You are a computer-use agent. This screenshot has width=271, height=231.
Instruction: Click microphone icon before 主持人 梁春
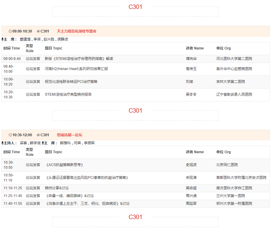coord(2,143)
